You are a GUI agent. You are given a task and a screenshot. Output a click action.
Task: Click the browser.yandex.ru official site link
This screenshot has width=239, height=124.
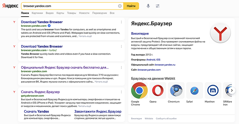[165, 65]
